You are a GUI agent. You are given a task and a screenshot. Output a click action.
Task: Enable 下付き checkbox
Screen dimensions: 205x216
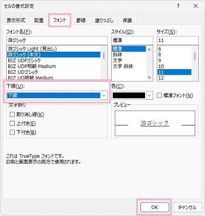12,132
